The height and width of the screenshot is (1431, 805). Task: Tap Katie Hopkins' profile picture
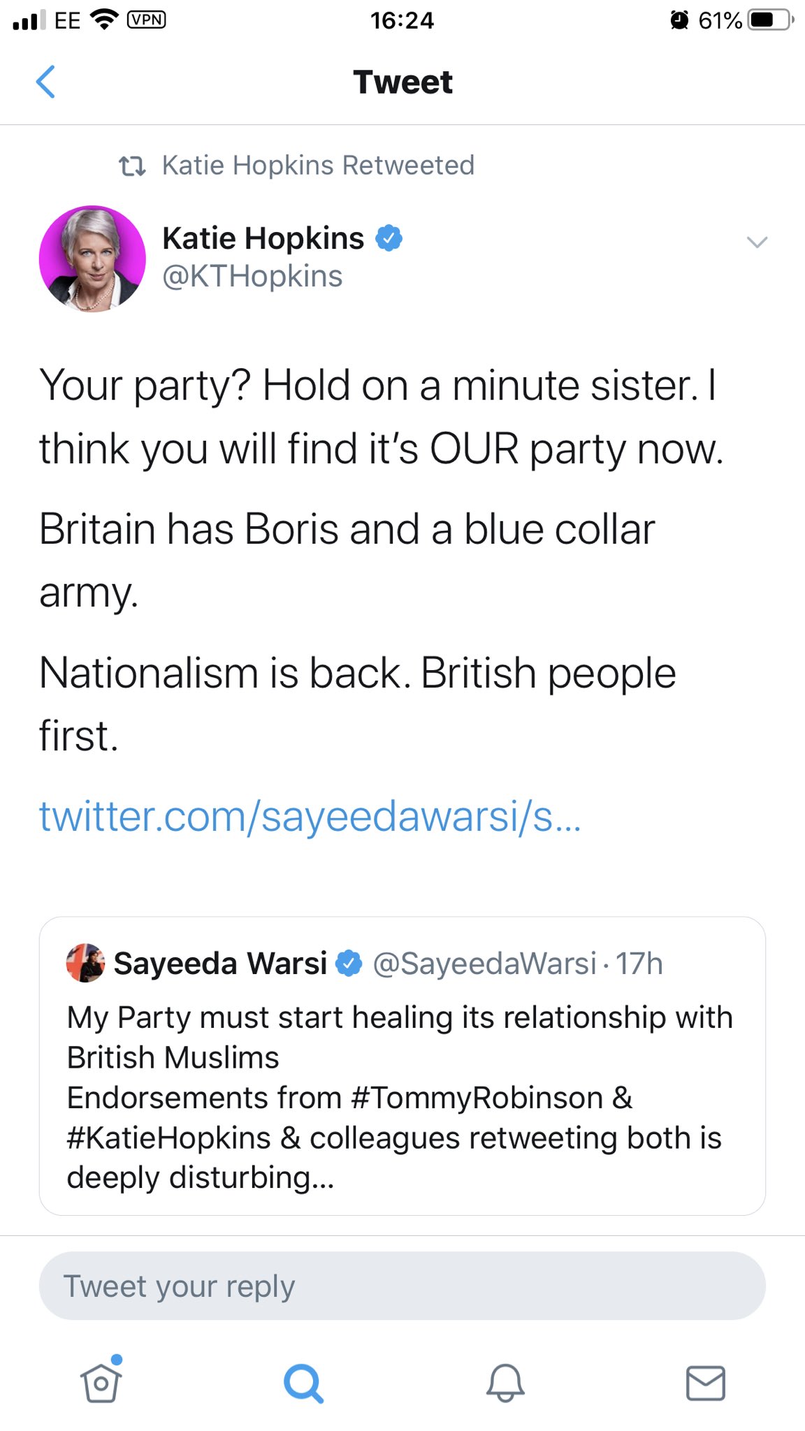tap(92, 259)
